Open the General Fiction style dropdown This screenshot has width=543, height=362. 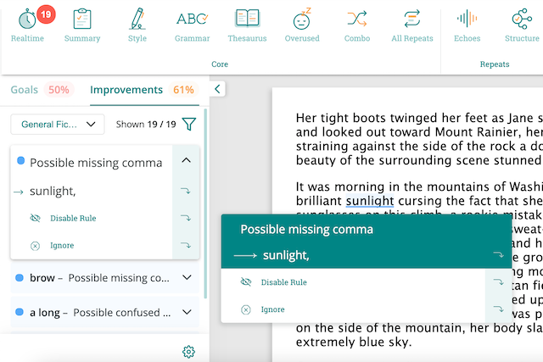tap(58, 125)
